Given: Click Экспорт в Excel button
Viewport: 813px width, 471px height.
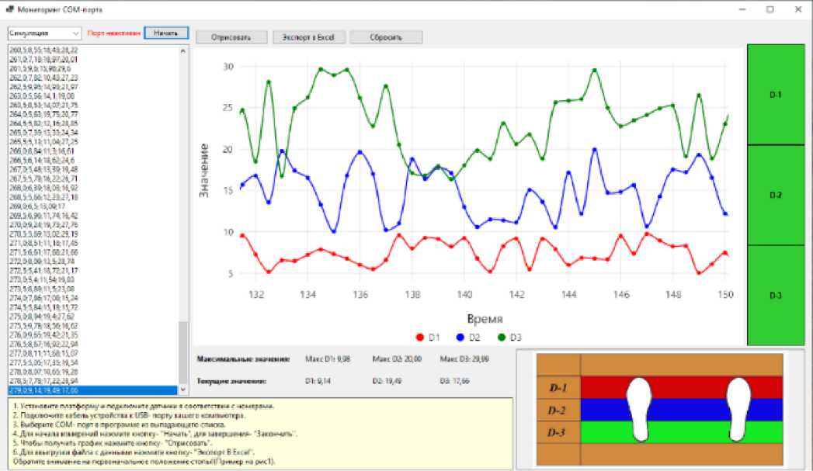Looking at the screenshot, I should point(308,37).
